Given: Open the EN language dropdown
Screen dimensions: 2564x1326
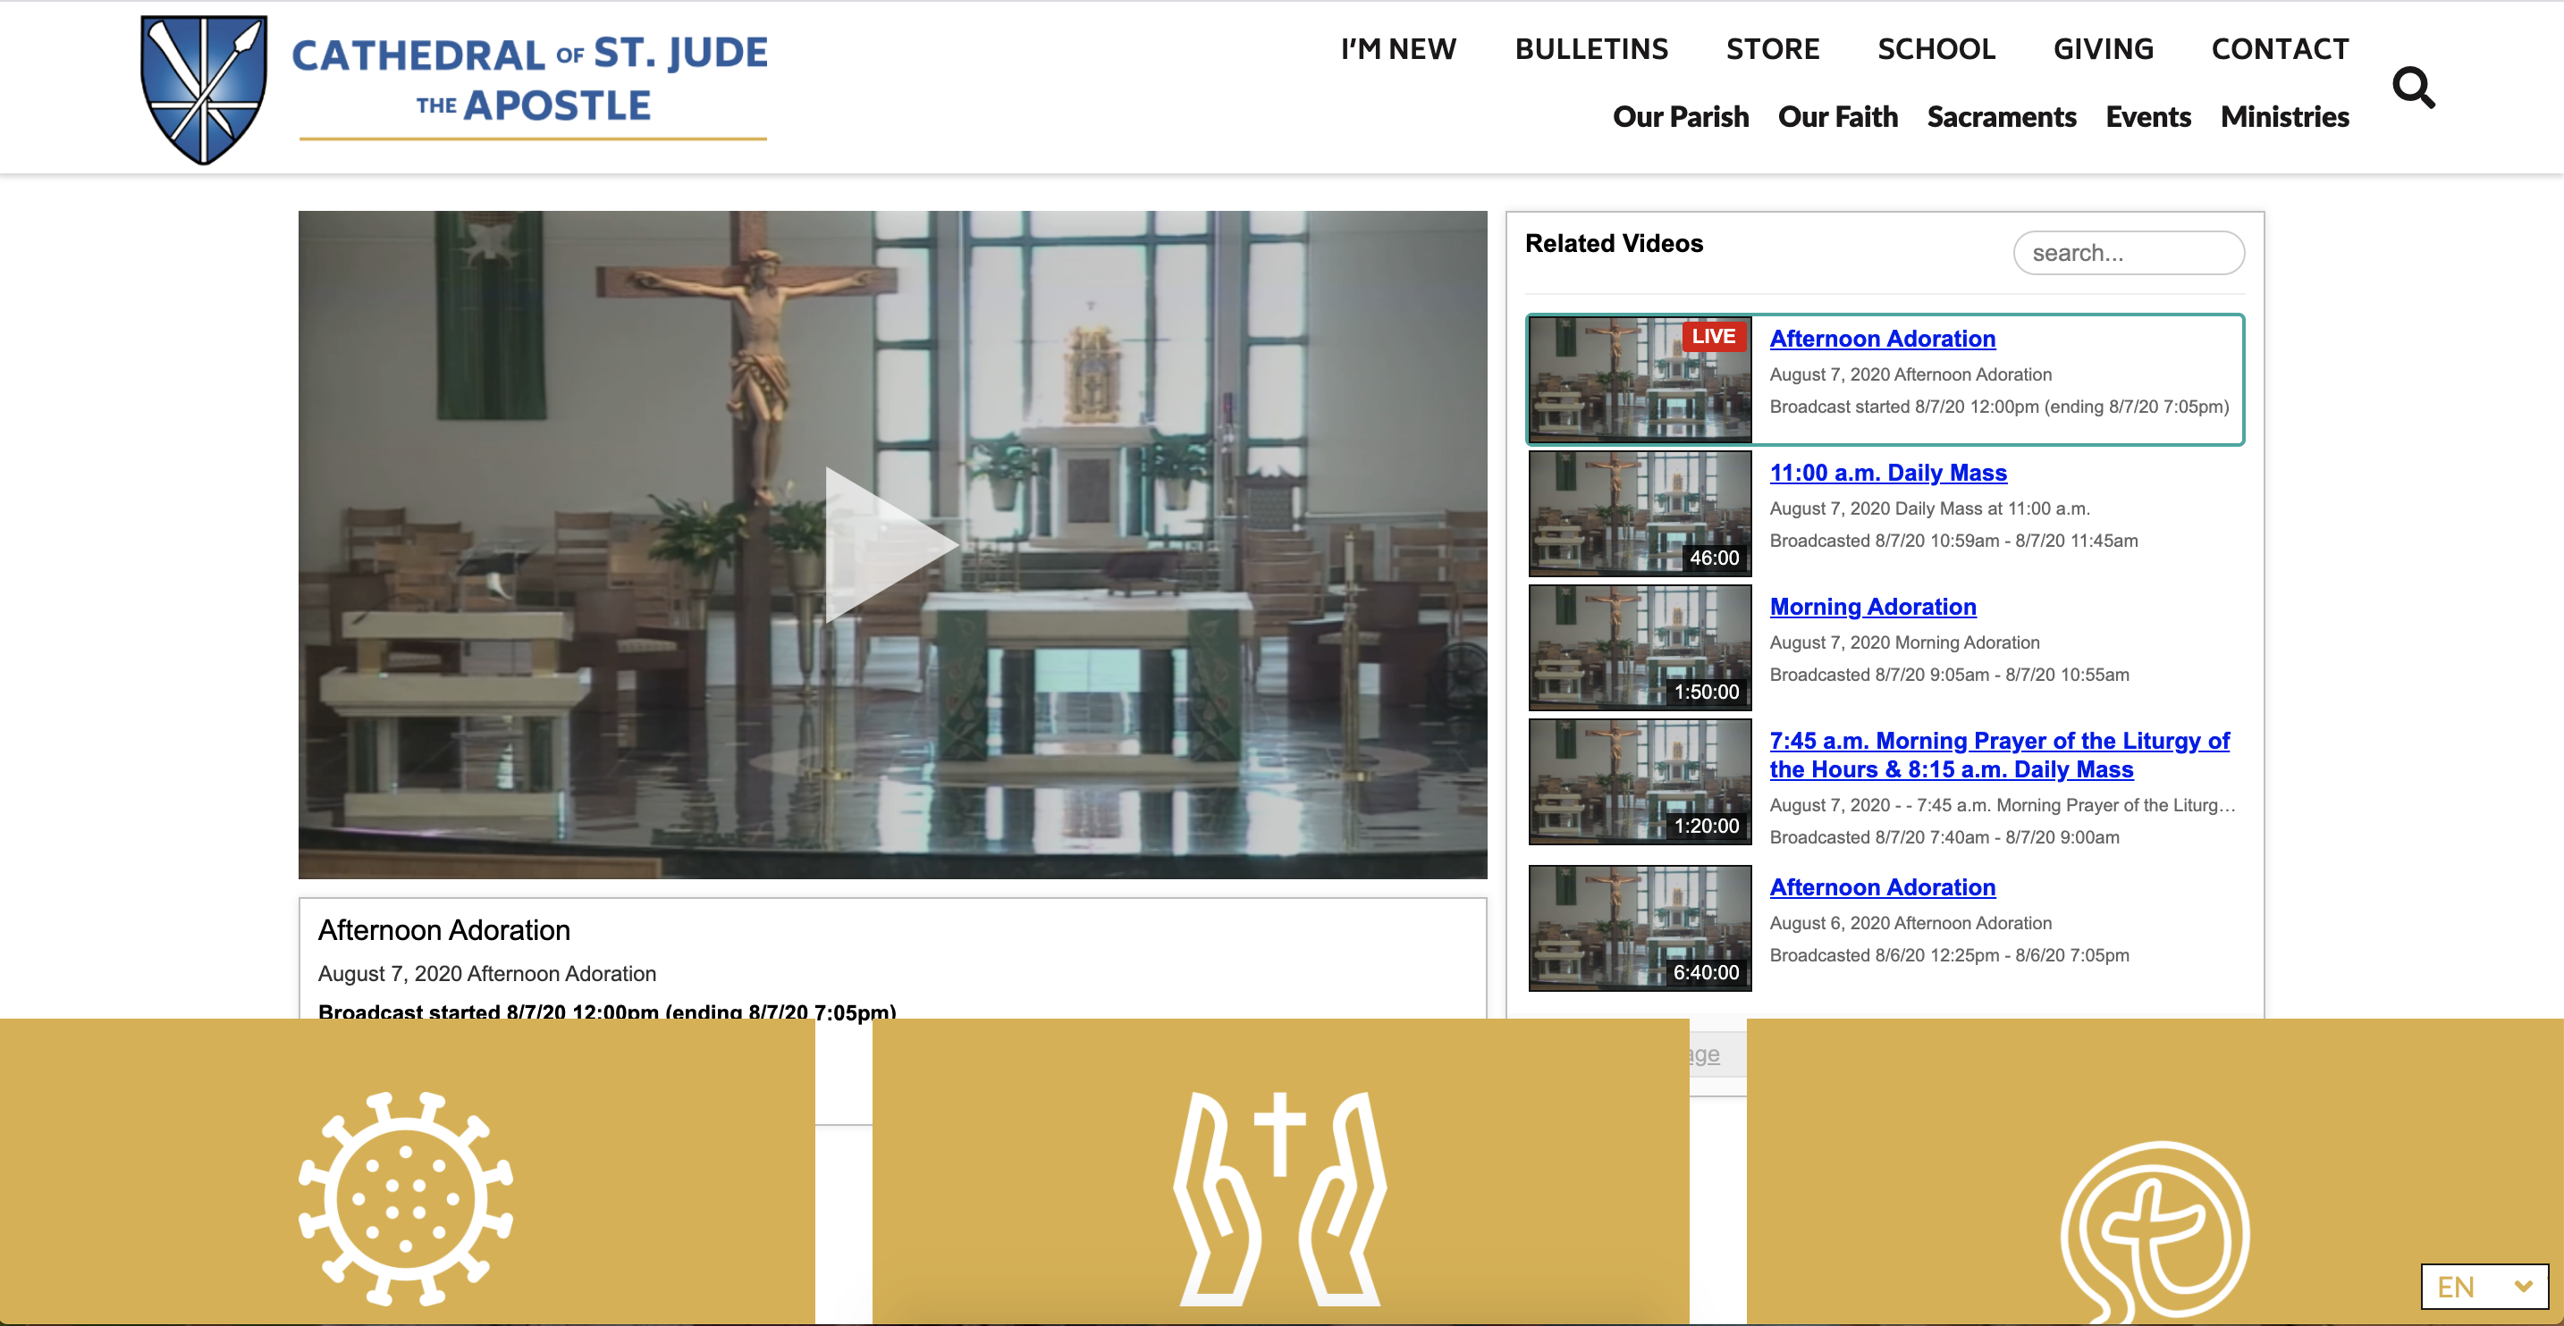Looking at the screenshot, I should tap(2484, 1286).
